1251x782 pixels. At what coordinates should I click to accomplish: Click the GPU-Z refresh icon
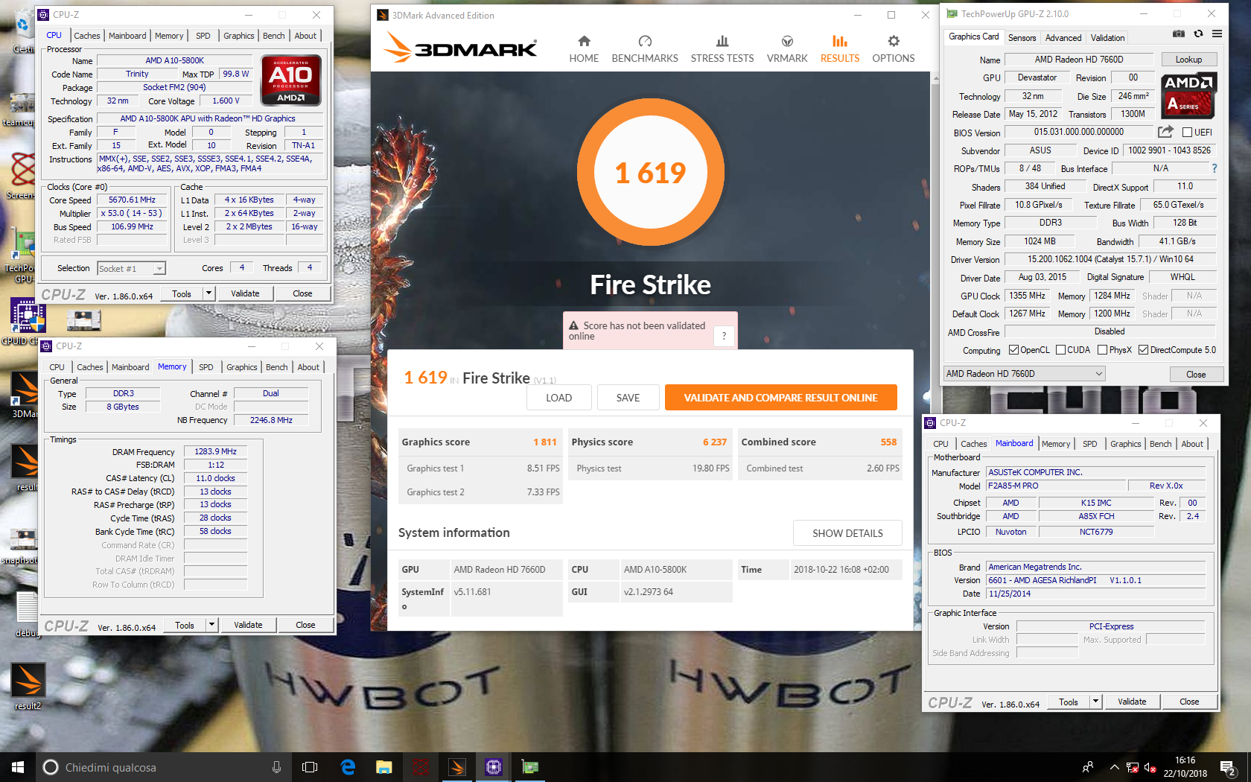(x=1198, y=34)
